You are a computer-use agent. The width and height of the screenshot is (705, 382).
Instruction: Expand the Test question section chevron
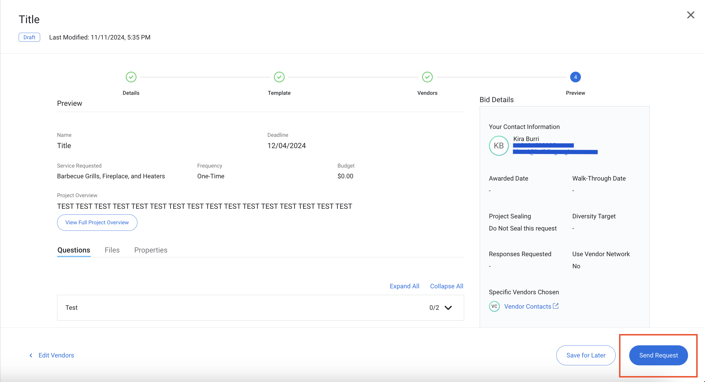448,308
